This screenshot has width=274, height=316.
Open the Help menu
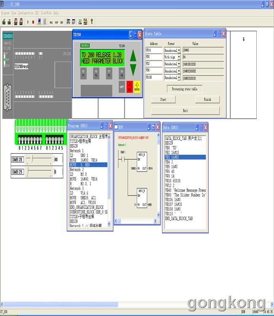point(56,13)
